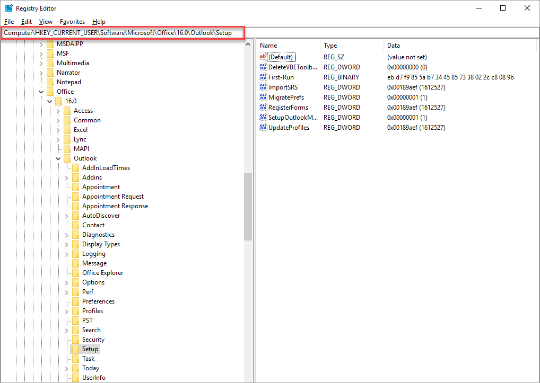The width and height of the screenshot is (540, 383).
Task: Open the Edit menu
Action: [x=27, y=22]
